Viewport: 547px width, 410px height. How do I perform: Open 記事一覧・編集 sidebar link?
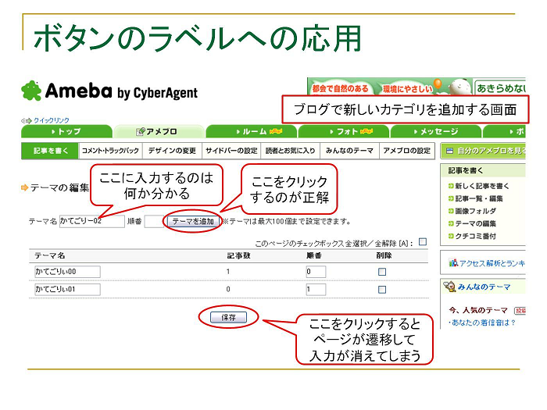[479, 198]
